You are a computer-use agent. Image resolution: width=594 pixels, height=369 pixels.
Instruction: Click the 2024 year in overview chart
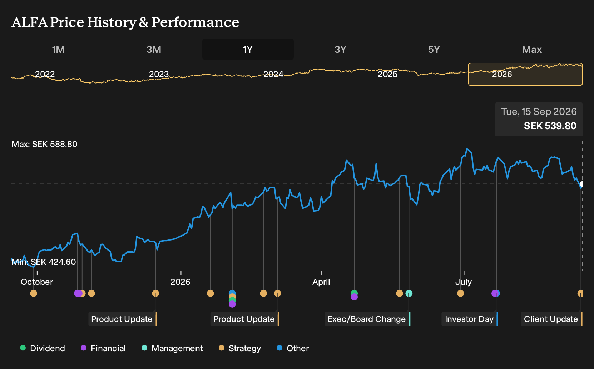tap(273, 74)
